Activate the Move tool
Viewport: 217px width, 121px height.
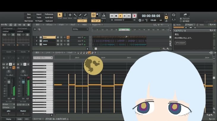tap(70, 15)
